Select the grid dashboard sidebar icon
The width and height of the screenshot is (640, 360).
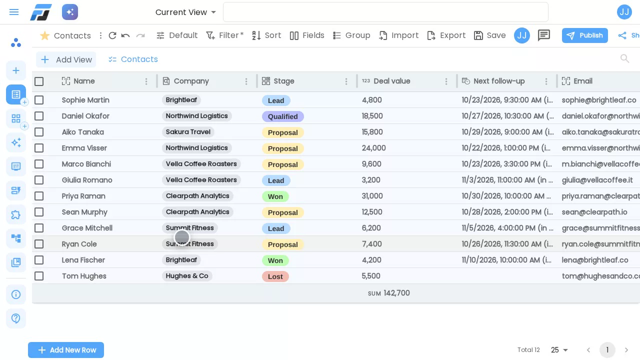pyautogui.click(x=16, y=118)
